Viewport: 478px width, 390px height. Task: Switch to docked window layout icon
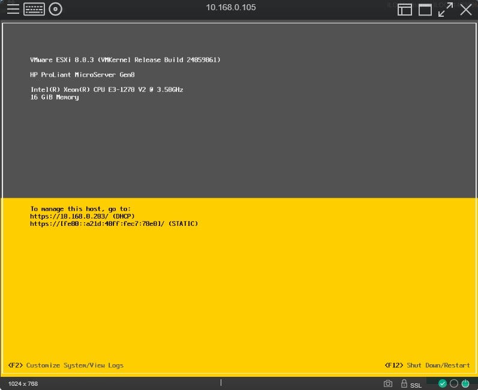coord(405,10)
